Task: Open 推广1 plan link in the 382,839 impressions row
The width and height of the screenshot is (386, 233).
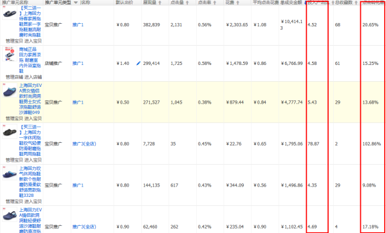Action: pyautogui.click(x=78, y=25)
